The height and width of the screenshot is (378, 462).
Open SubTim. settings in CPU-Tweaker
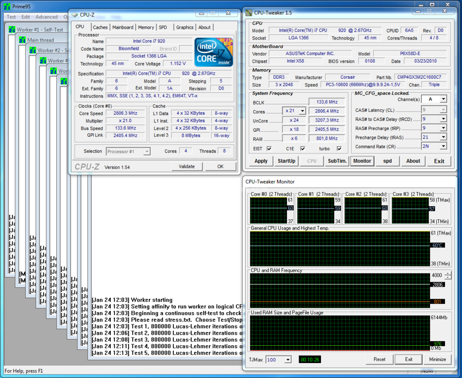click(337, 161)
